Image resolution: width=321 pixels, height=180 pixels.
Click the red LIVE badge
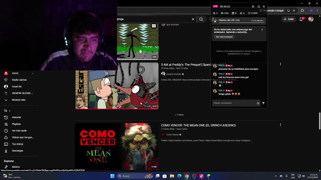(x=215, y=6)
